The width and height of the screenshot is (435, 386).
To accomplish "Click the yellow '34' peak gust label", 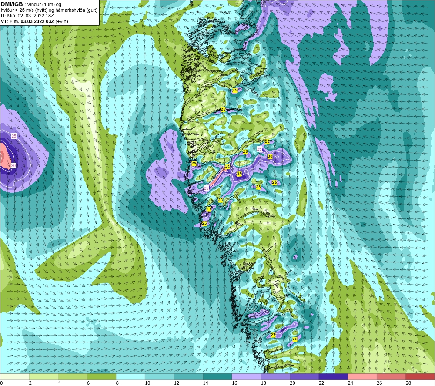I will tap(227, 167).
